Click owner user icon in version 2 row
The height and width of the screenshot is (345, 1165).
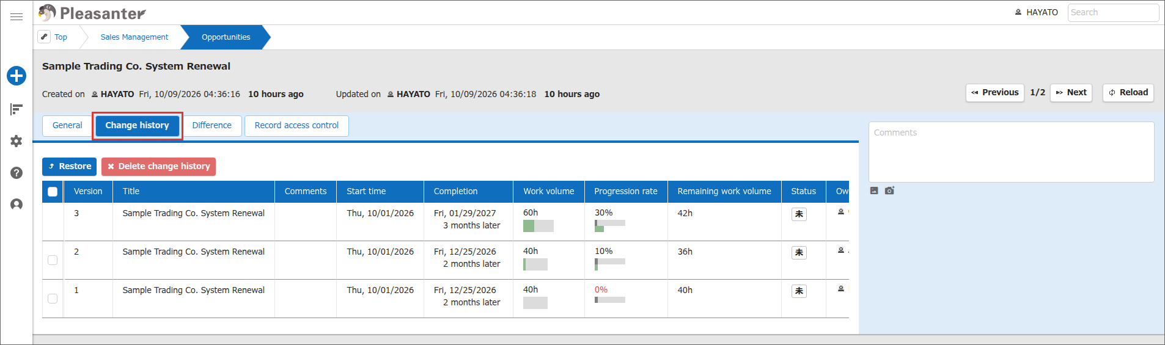(841, 250)
